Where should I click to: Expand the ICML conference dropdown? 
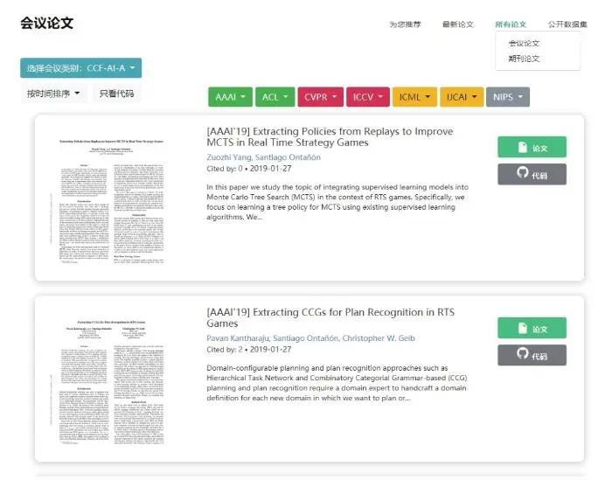414,97
